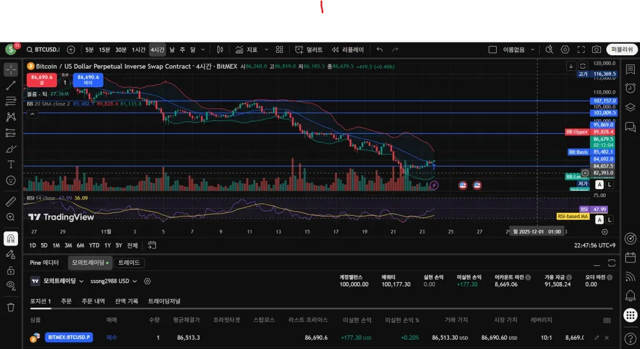
Task: Select the trend line drawing tool
Action: [x=11, y=86]
